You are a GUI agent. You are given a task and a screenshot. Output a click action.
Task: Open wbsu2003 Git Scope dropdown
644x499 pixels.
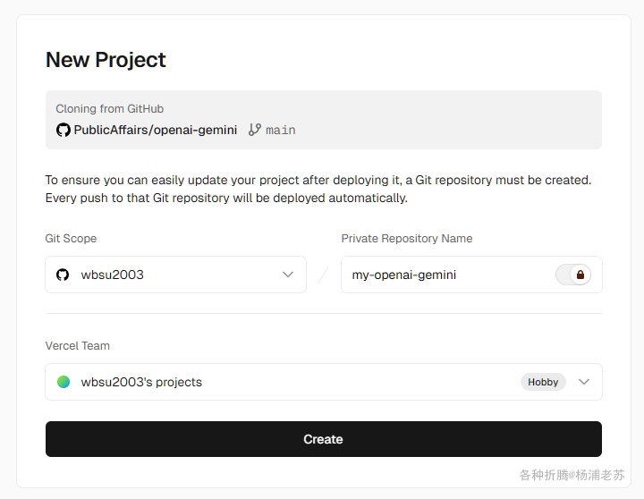coord(175,275)
